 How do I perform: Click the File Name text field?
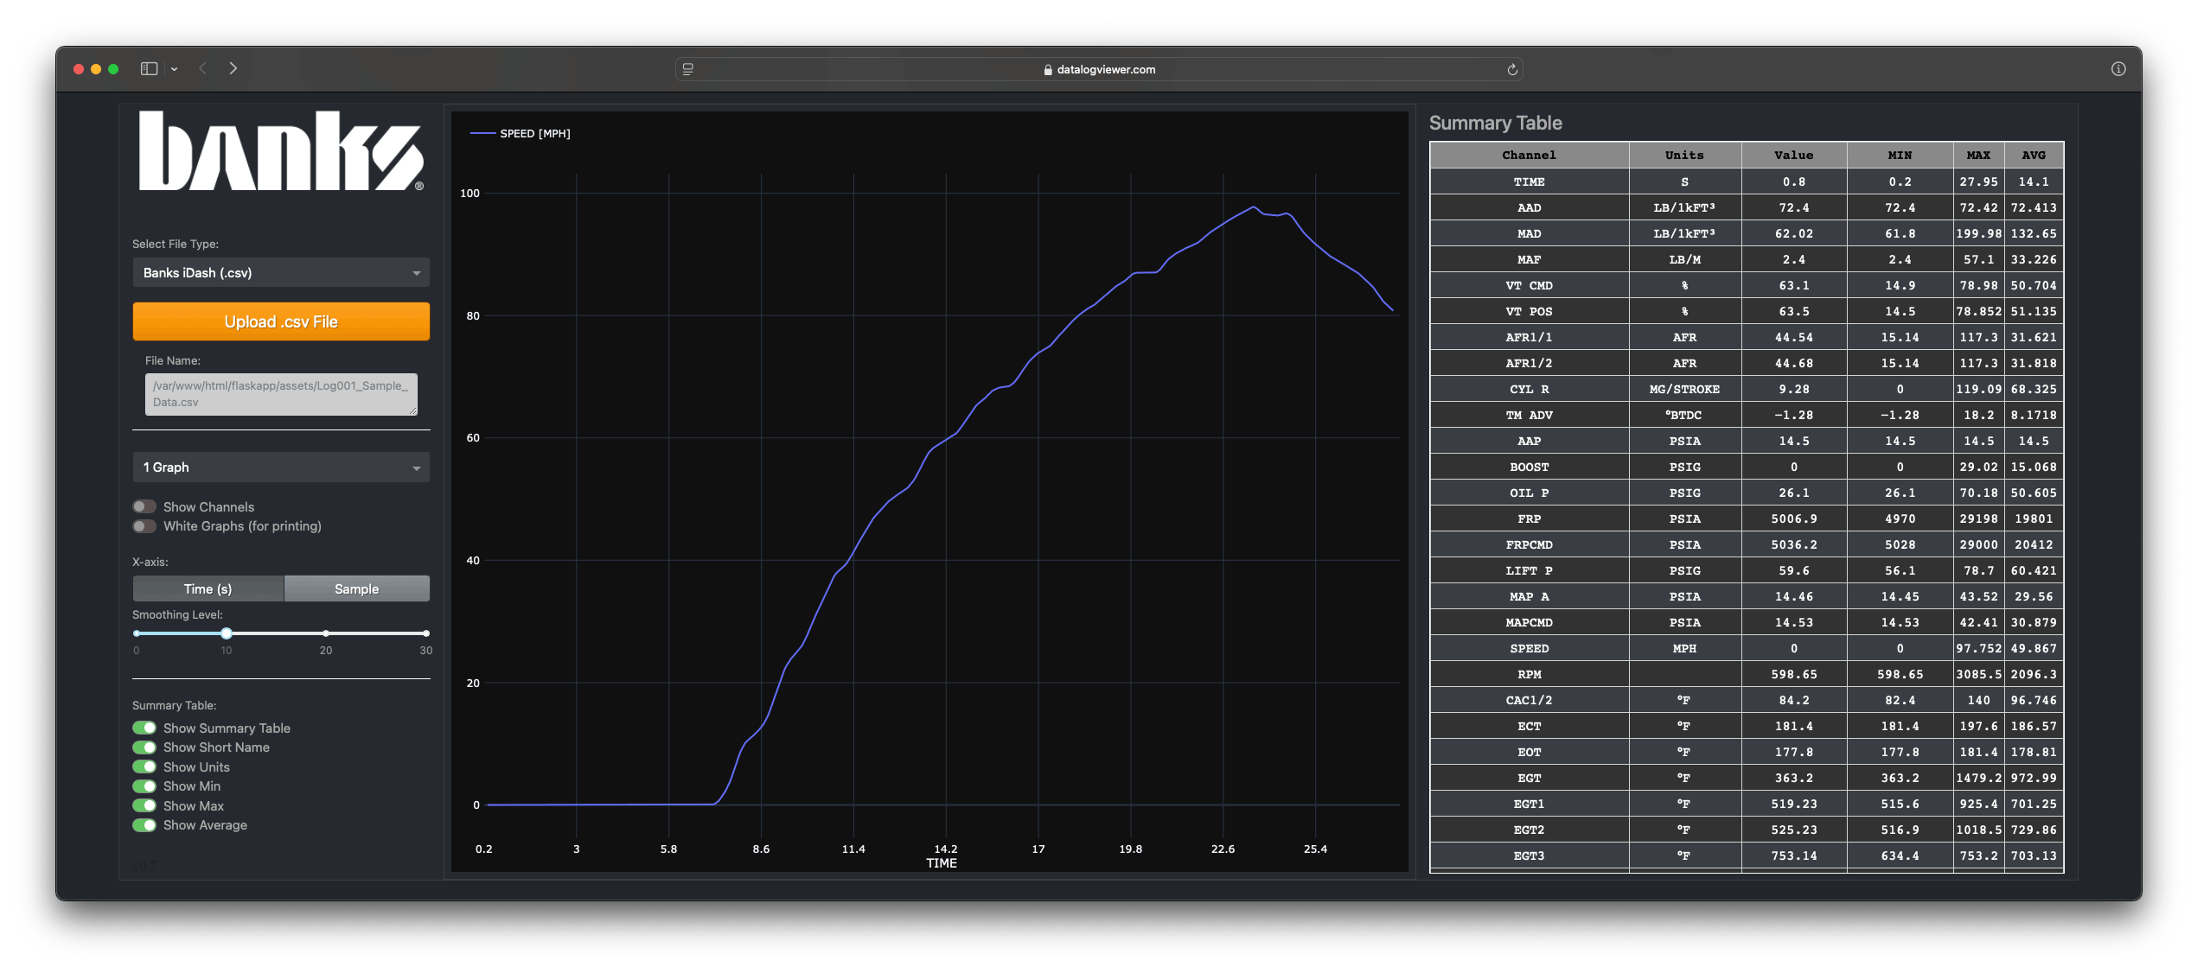click(x=281, y=394)
